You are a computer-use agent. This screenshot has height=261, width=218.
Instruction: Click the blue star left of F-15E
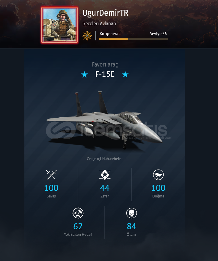click(x=84, y=75)
